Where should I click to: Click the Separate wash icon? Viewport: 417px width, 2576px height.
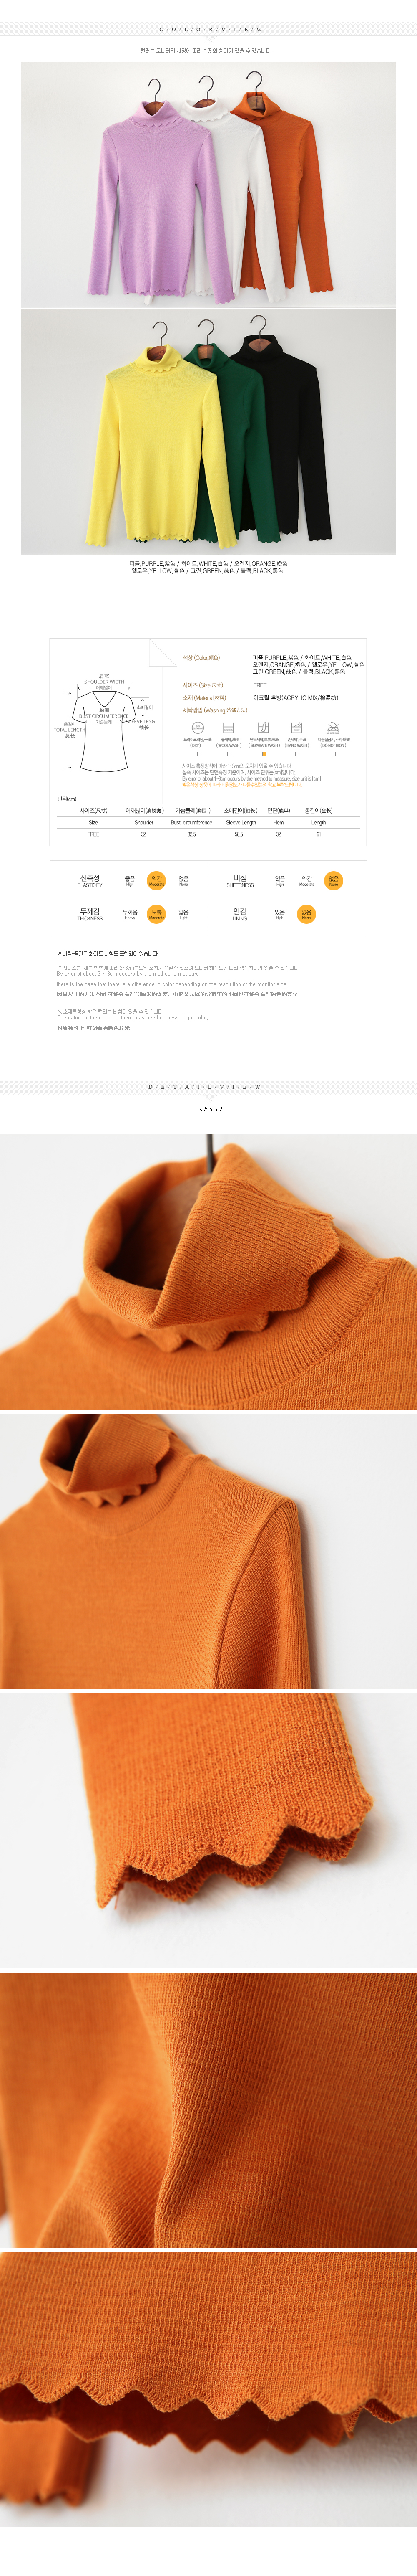point(264,728)
